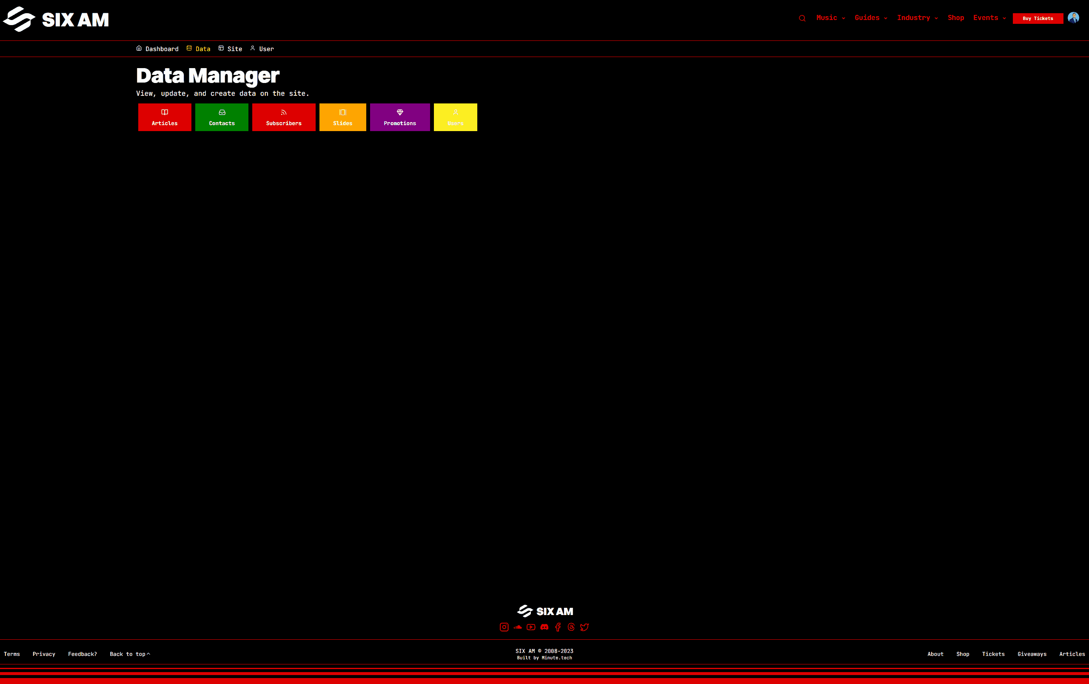Open the Discord footer icon
This screenshot has height=684, width=1089.
(x=544, y=627)
